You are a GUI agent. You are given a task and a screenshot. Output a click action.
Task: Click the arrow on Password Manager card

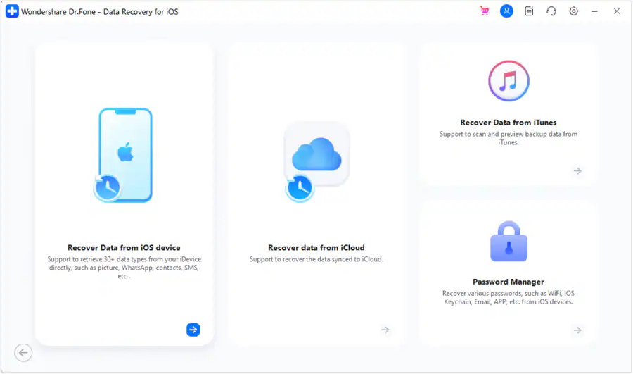click(577, 330)
